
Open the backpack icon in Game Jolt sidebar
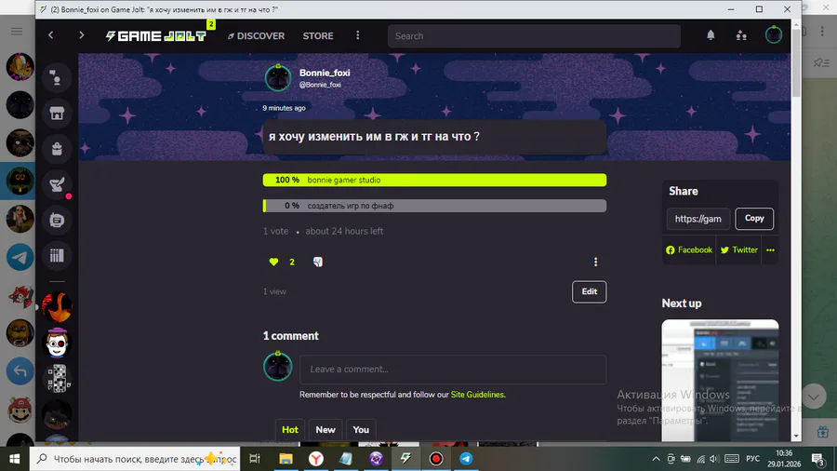coord(57,149)
